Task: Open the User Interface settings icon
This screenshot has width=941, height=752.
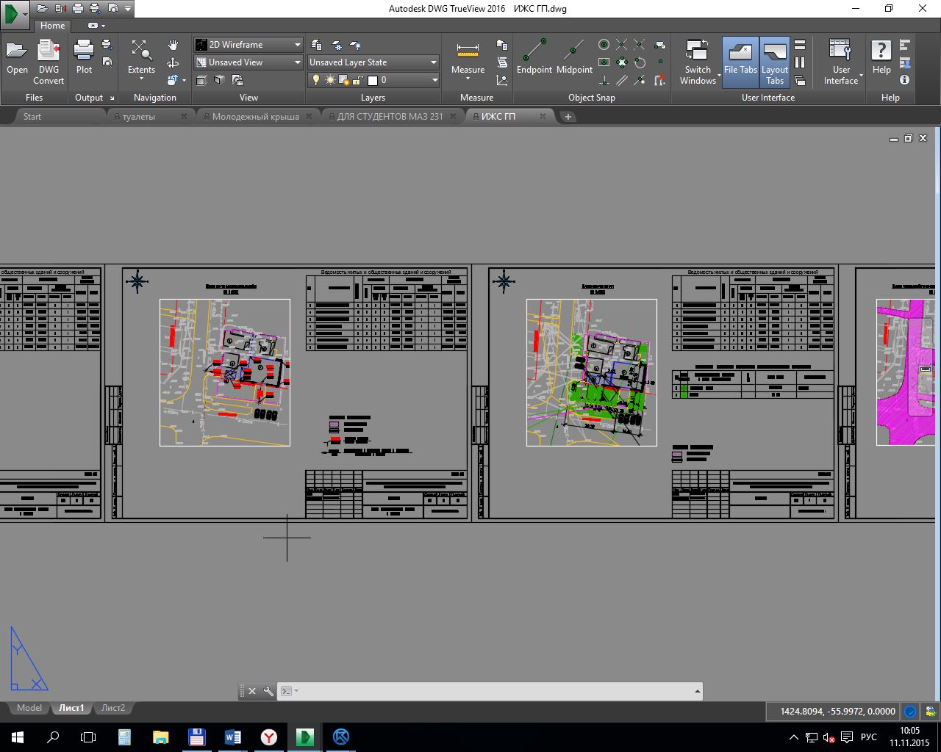Action: (840, 62)
